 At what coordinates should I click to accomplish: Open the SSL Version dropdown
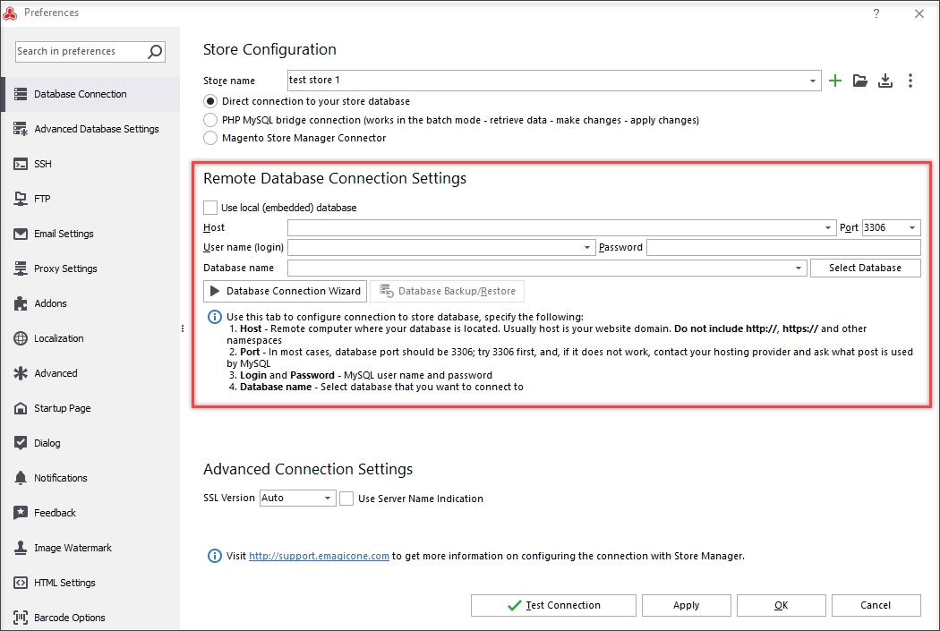point(328,498)
